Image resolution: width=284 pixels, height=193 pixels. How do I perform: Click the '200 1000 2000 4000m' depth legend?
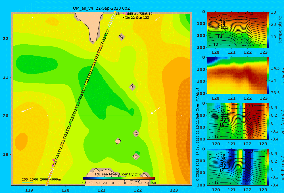tap(41, 179)
